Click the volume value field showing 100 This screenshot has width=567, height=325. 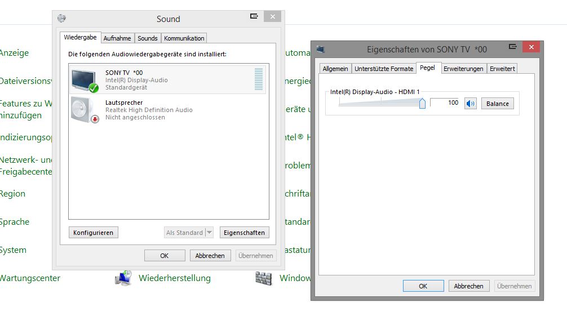pos(445,103)
